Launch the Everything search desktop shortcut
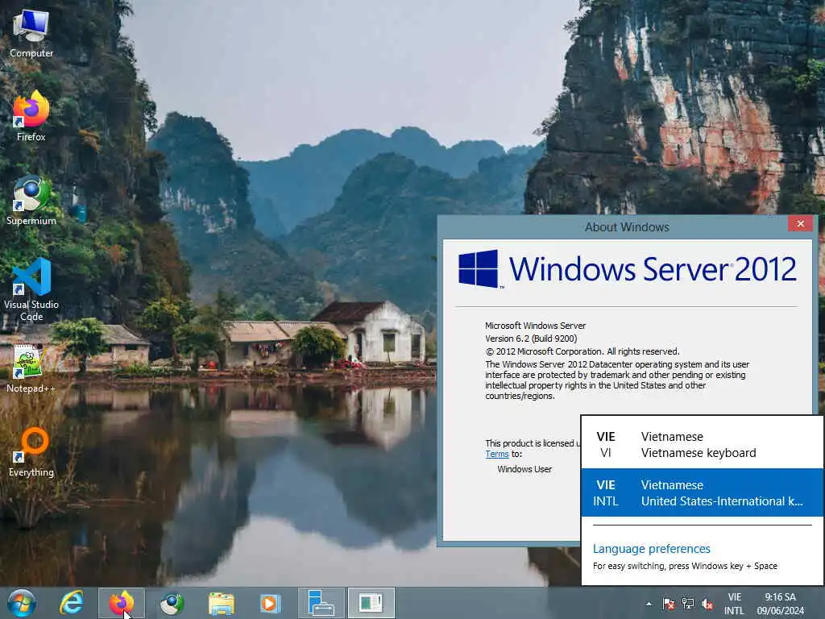This screenshot has width=825, height=619. (31, 451)
